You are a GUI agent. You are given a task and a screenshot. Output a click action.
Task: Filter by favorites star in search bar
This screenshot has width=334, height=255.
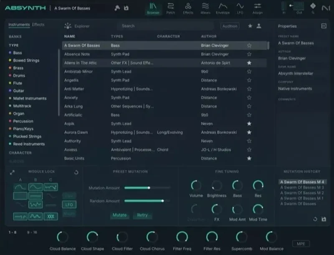(250, 26)
